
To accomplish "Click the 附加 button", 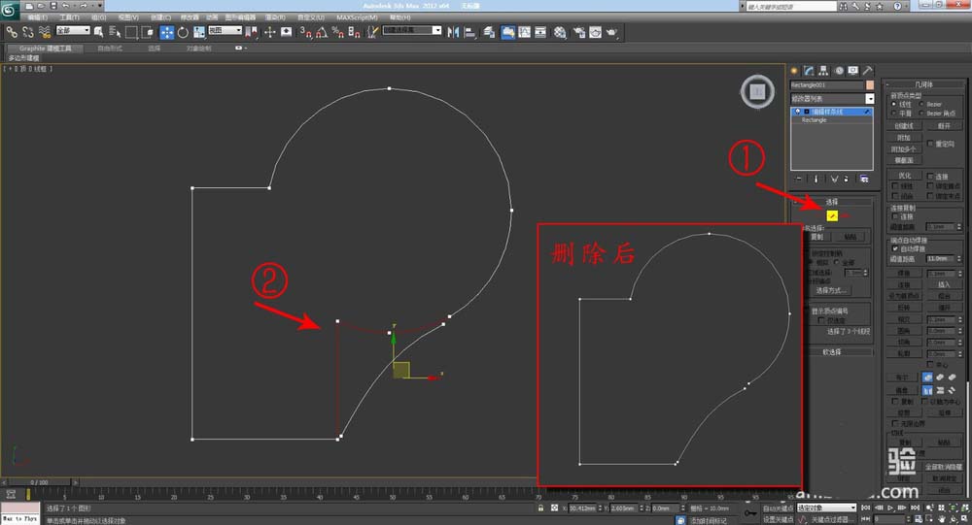I will 903,137.
